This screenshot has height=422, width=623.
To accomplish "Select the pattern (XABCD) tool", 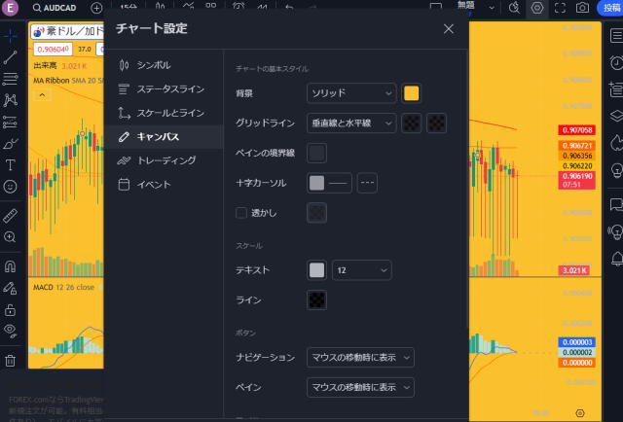I will click(11, 100).
